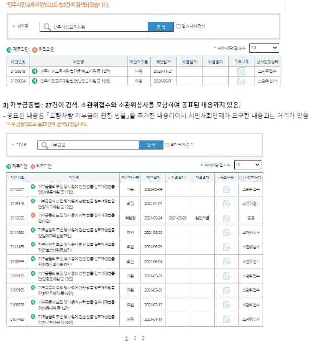Image resolution: width=312 pixels, height=355 pixels.
Task: Open lower results-per-page dropdown
Action: 247,165
